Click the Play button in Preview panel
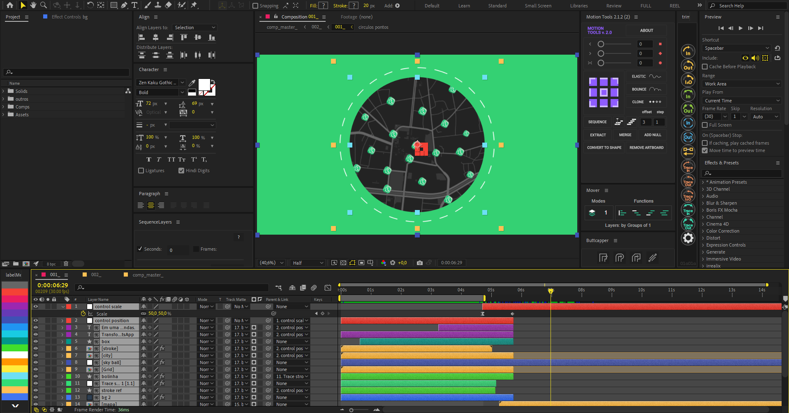The height and width of the screenshot is (413, 789). [x=740, y=28]
